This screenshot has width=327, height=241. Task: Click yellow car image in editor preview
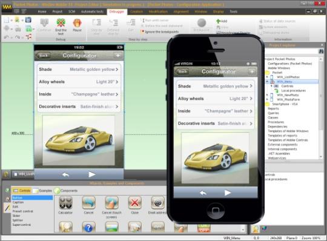pyautogui.click(x=79, y=140)
